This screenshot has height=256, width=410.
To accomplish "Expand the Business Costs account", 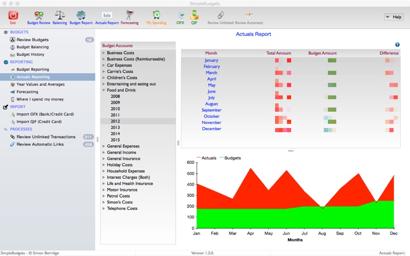I will pos(104,53).
